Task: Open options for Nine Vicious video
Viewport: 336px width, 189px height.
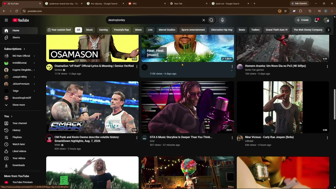Action: click(327, 138)
